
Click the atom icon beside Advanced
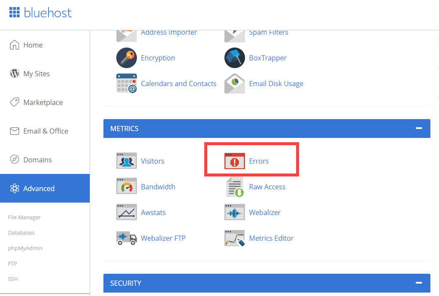coord(15,188)
